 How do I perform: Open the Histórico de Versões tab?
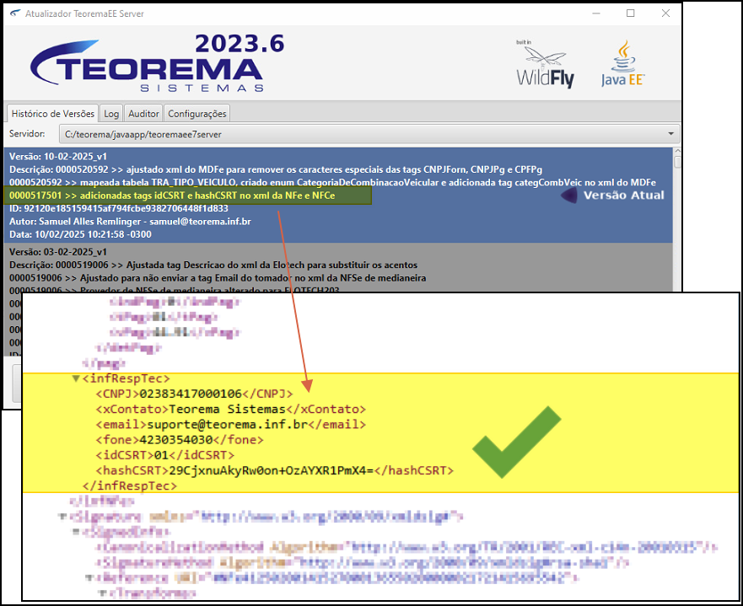(52, 114)
